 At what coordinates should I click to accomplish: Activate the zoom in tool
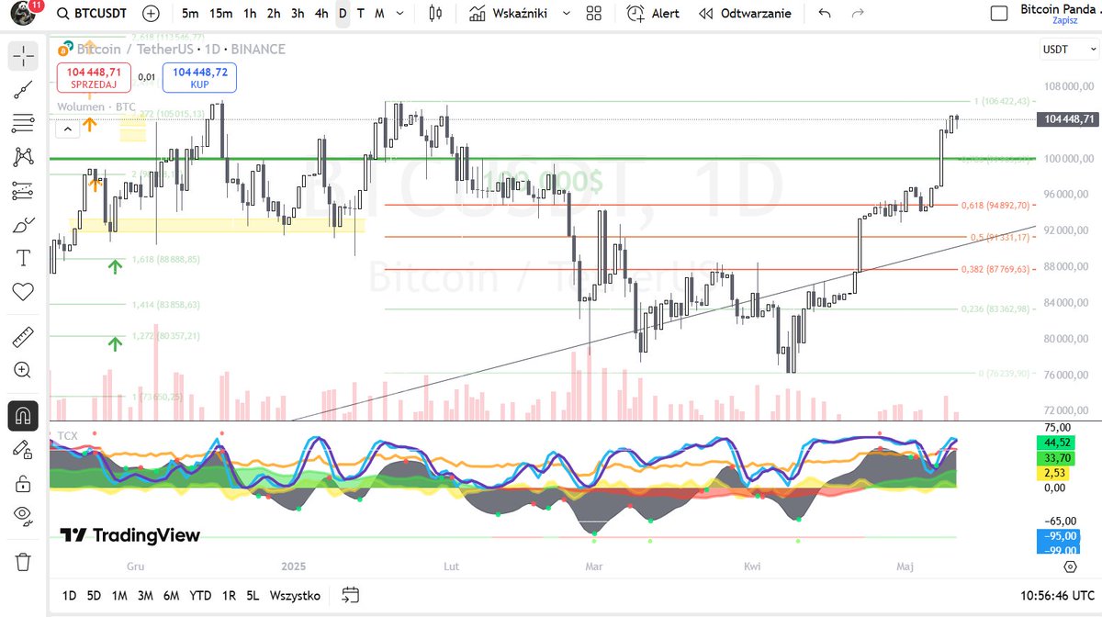point(23,371)
